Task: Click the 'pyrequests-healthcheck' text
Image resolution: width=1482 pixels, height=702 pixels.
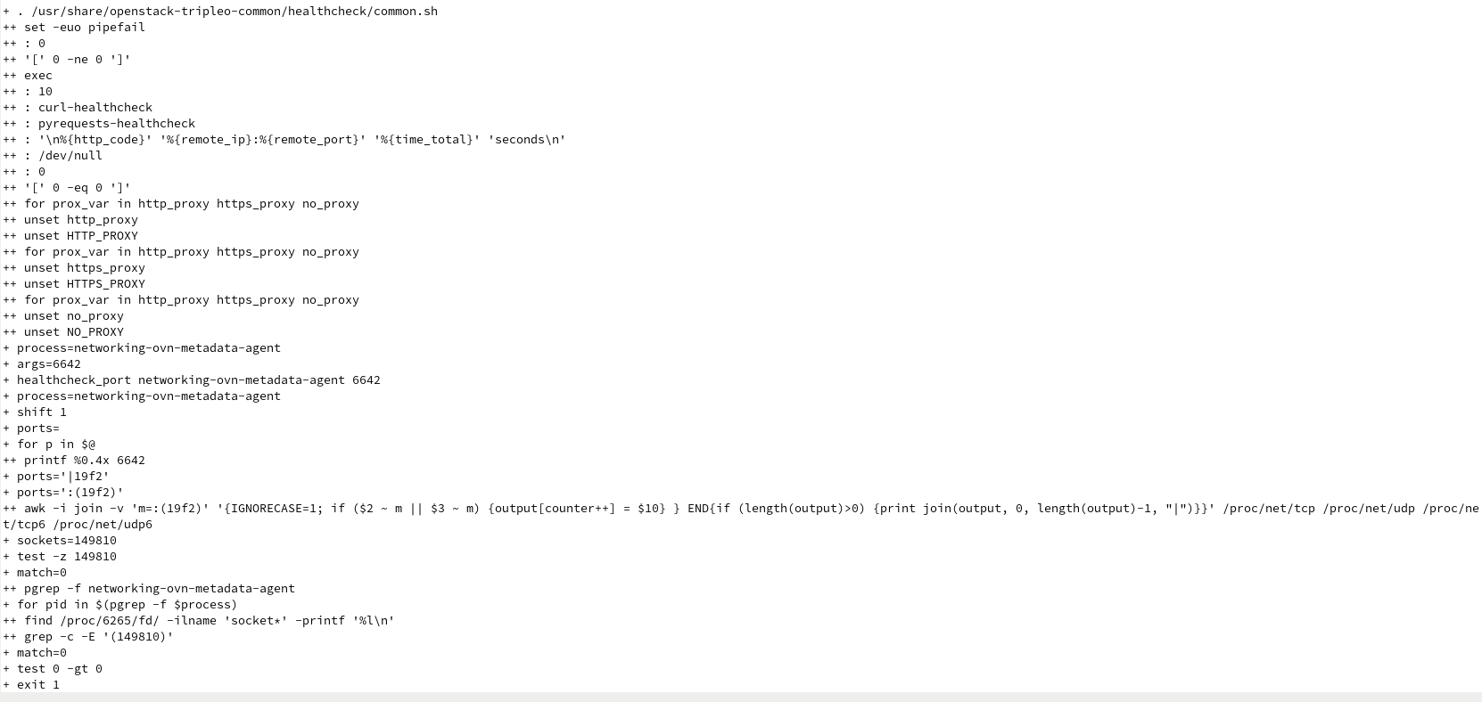Action: click(116, 124)
